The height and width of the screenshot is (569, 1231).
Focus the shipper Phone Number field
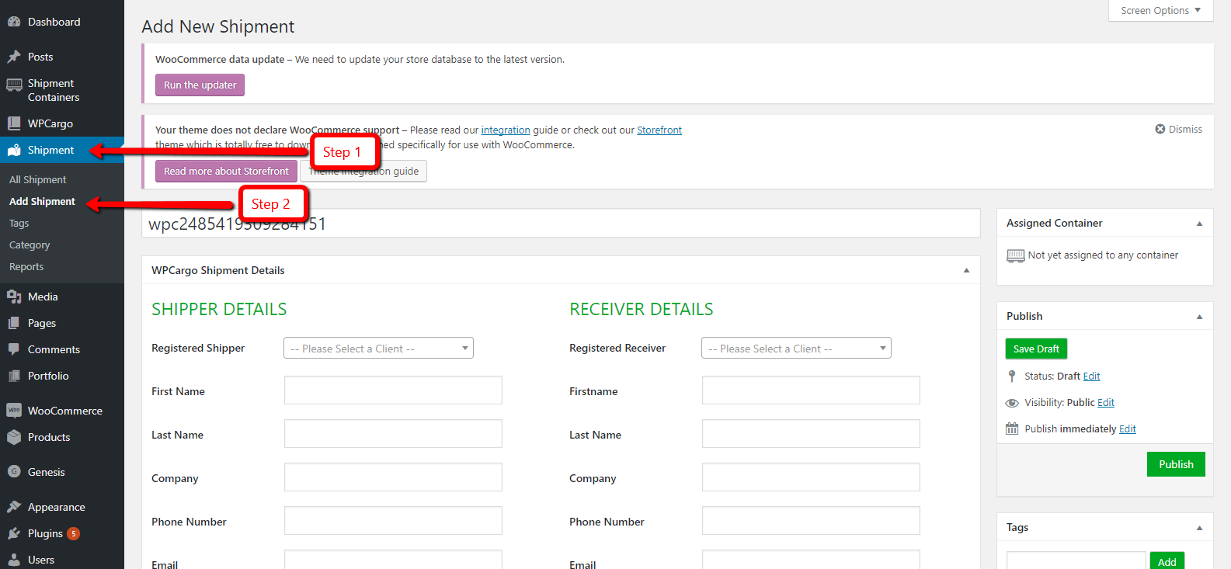(393, 521)
